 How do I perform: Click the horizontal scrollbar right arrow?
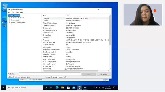coord(108,71)
